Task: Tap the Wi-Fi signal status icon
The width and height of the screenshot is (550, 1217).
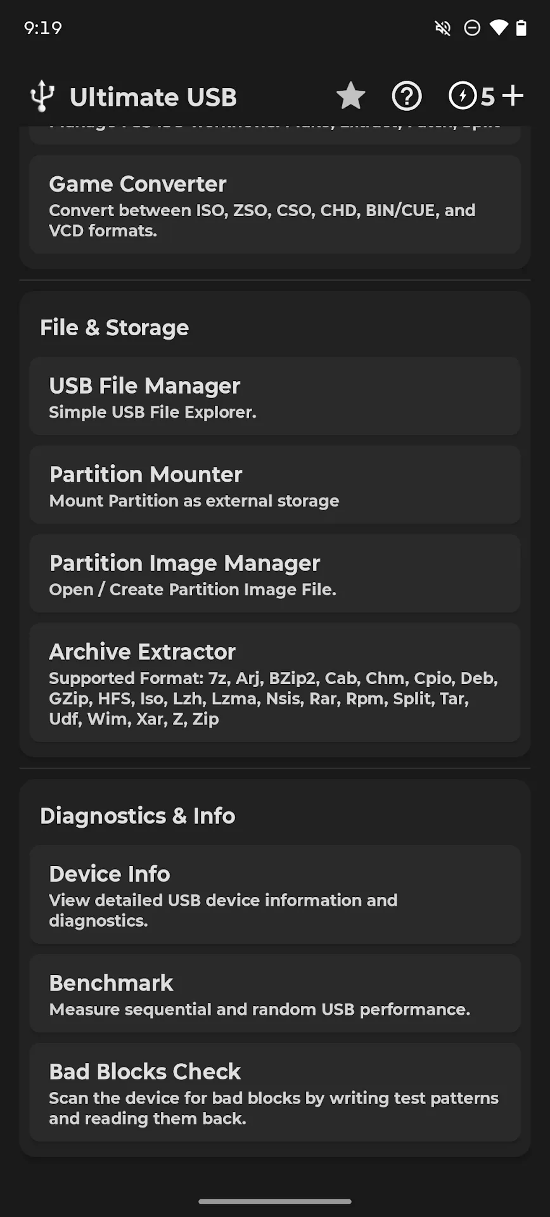Action: [499, 28]
